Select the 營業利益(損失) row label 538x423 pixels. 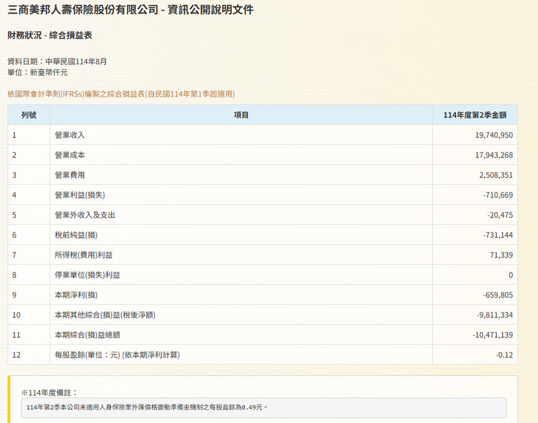point(80,195)
